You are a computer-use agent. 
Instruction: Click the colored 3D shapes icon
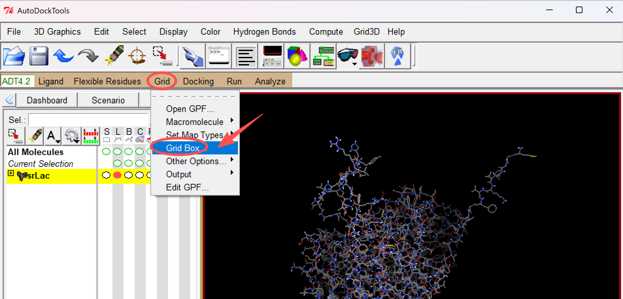(x=297, y=56)
